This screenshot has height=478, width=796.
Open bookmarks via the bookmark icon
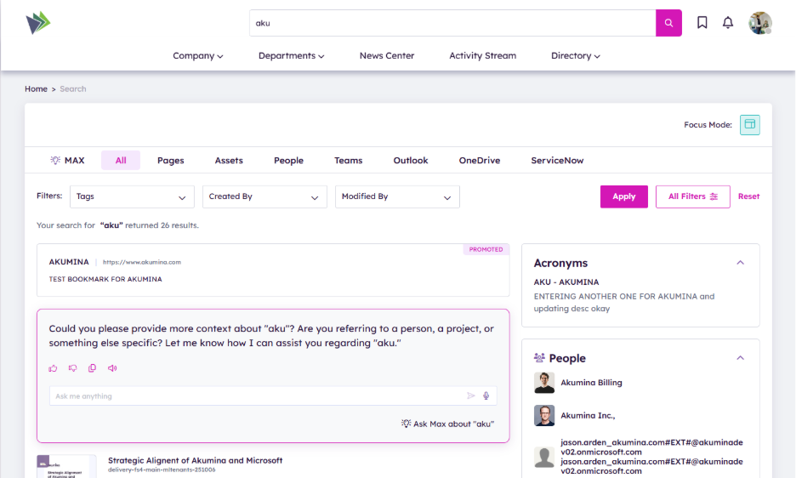point(702,23)
